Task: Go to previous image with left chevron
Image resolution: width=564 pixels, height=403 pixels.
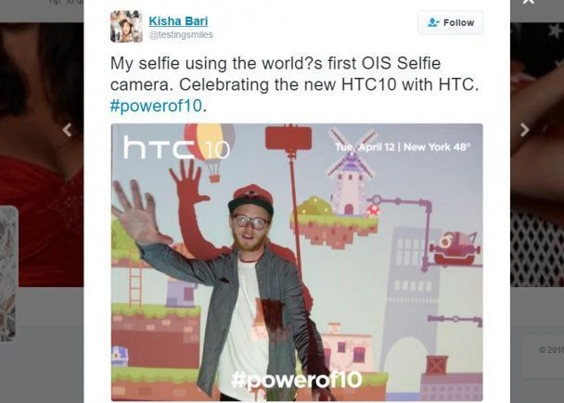Action: pos(68,130)
